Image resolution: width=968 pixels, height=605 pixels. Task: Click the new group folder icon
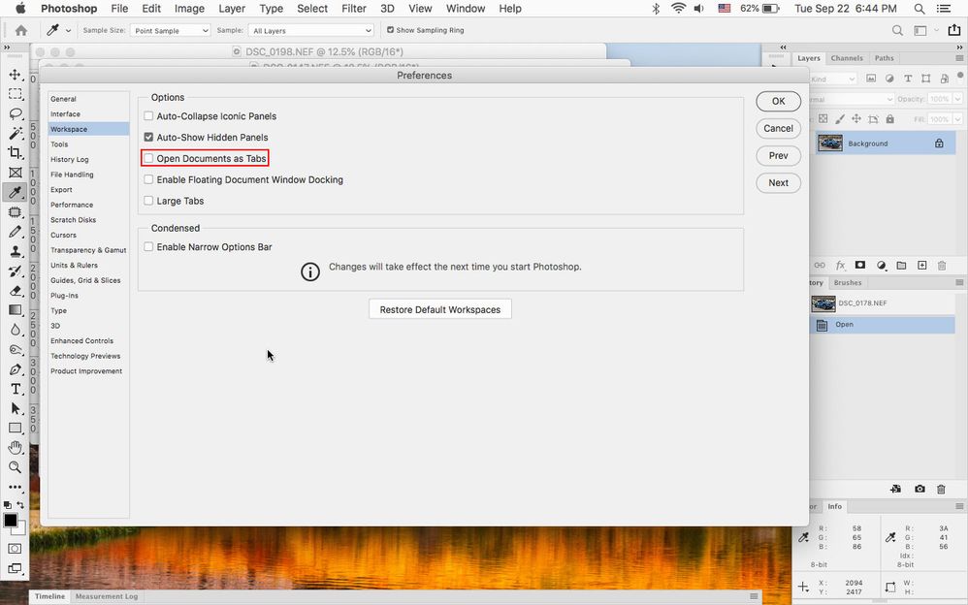[x=901, y=265]
